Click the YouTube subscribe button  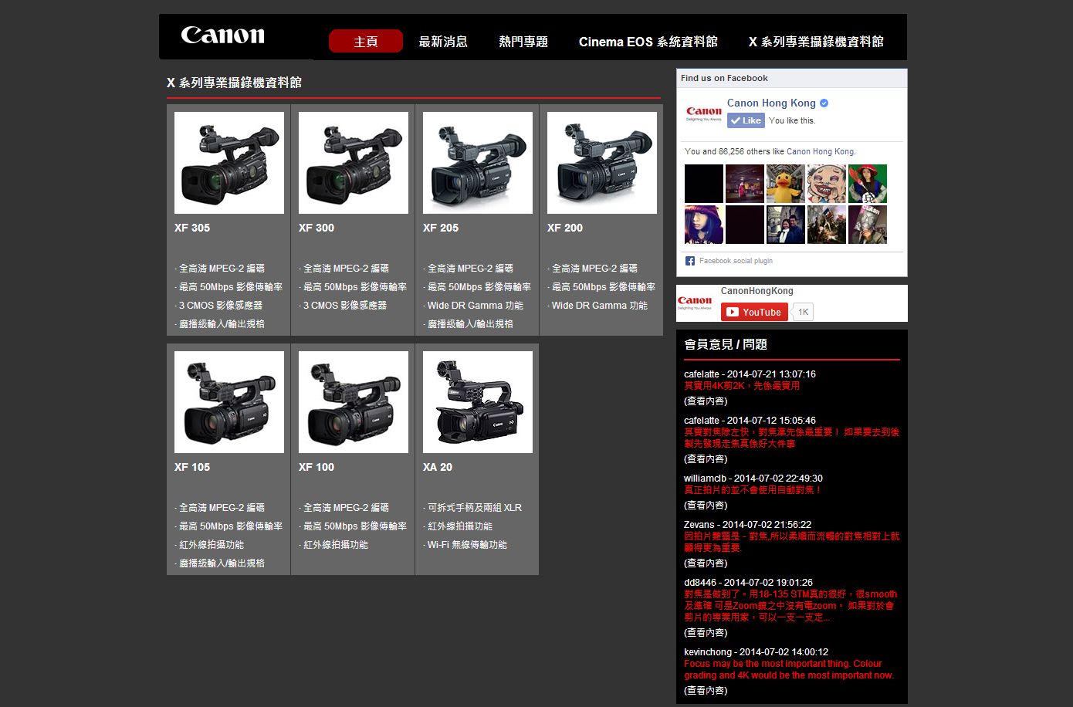(x=755, y=312)
